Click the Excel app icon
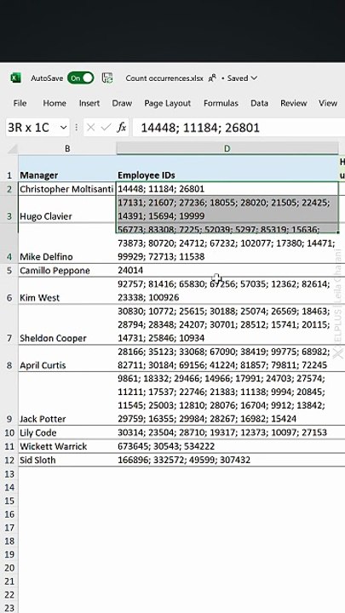345x613 pixels. pos(15,77)
